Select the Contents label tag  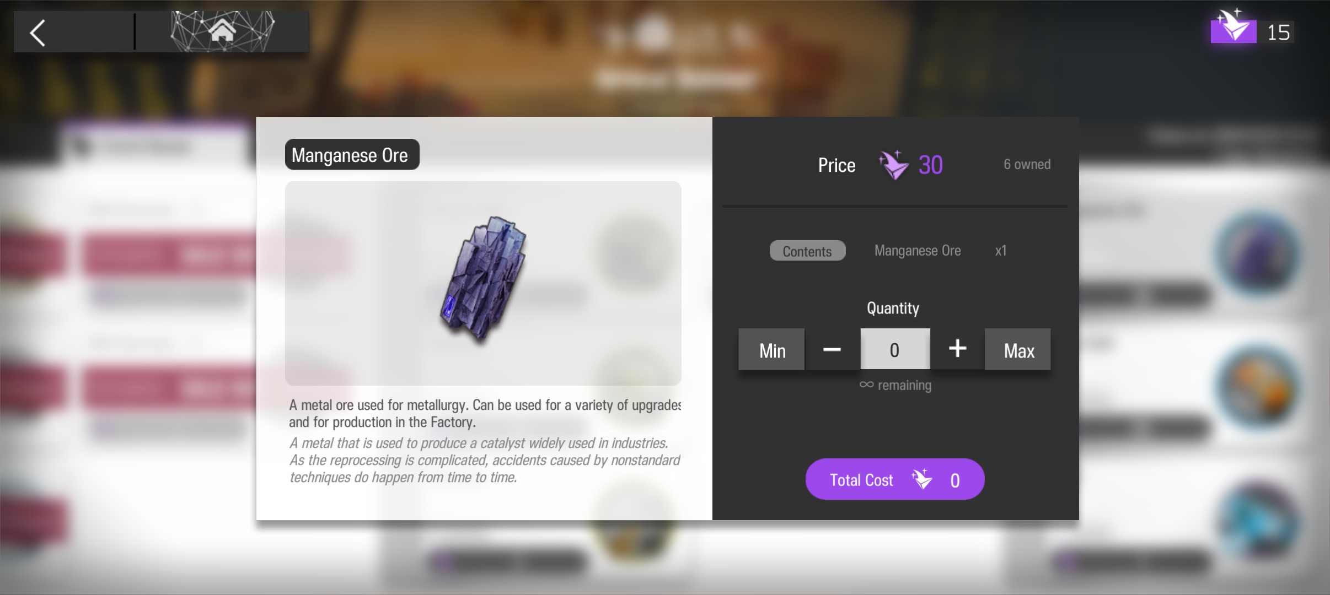(807, 251)
